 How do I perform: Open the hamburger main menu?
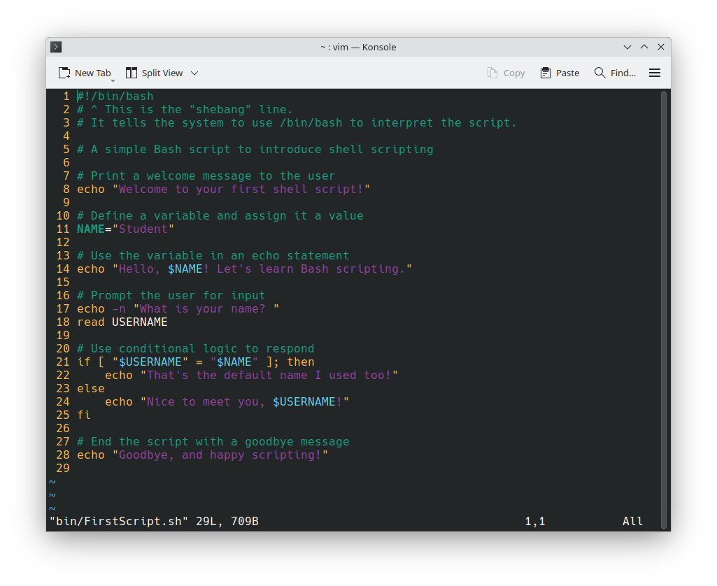pyautogui.click(x=655, y=73)
